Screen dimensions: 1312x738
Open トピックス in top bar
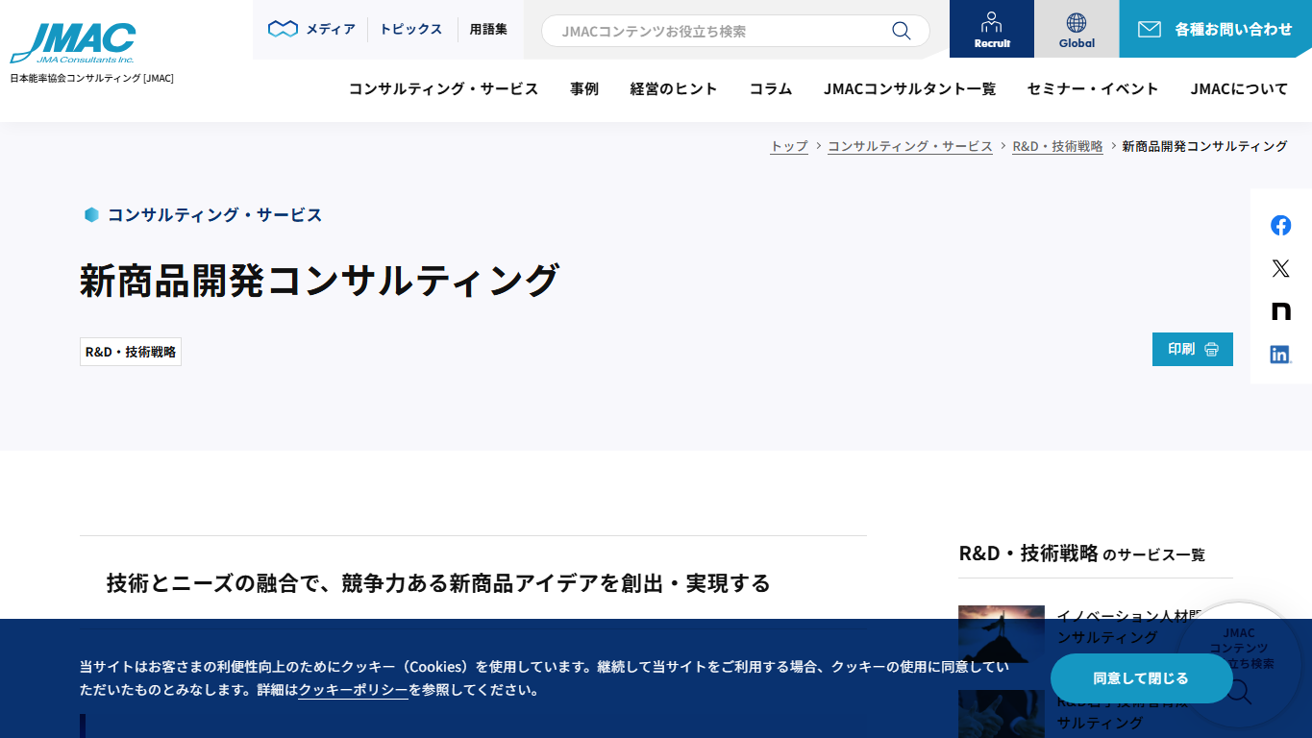[411, 29]
